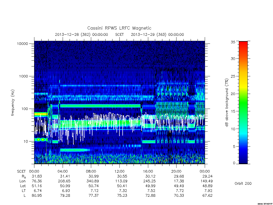Click the Cassini RPWS LRFC Magnetic title

point(119,28)
